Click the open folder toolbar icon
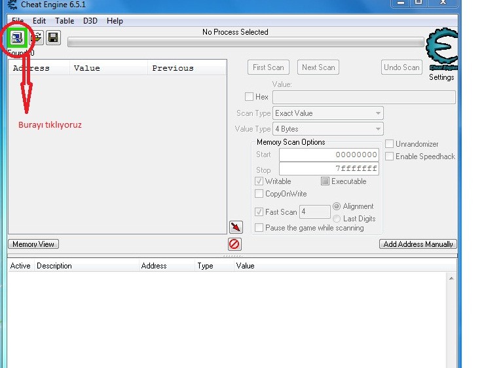 [x=37, y=38]
